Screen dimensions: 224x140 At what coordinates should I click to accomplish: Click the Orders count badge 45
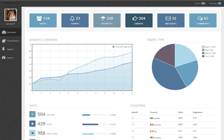203,3
